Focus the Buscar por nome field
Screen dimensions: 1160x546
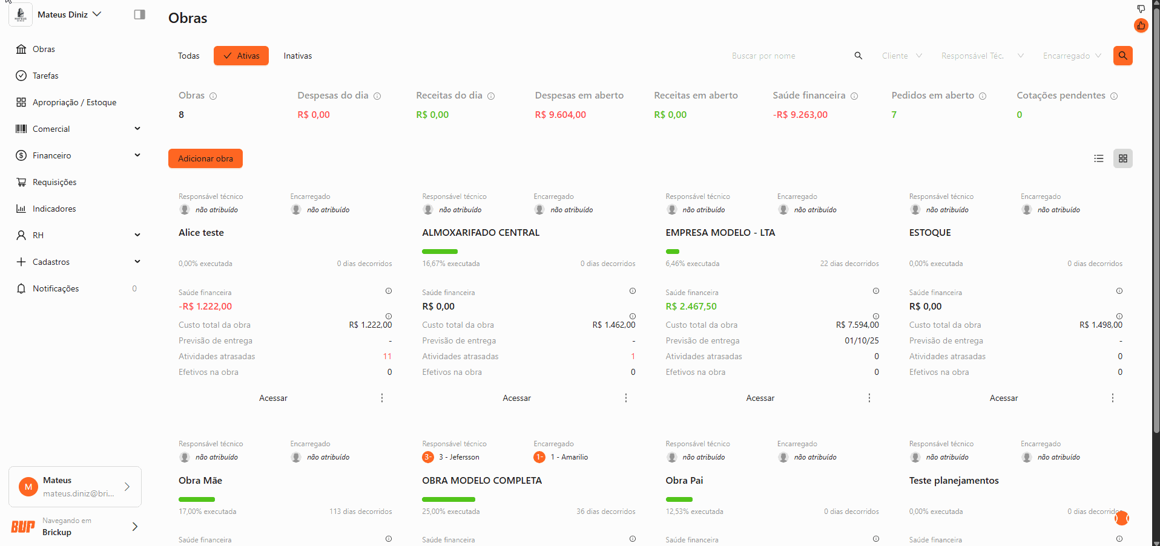click(x=787, y=56)
